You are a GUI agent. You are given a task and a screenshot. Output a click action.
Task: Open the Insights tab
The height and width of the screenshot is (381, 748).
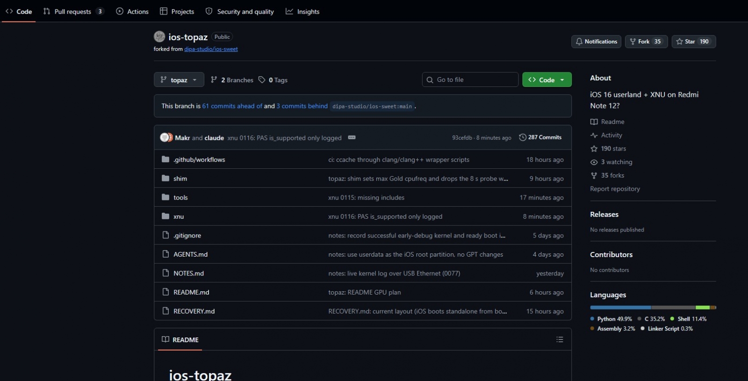coord(302,11)
